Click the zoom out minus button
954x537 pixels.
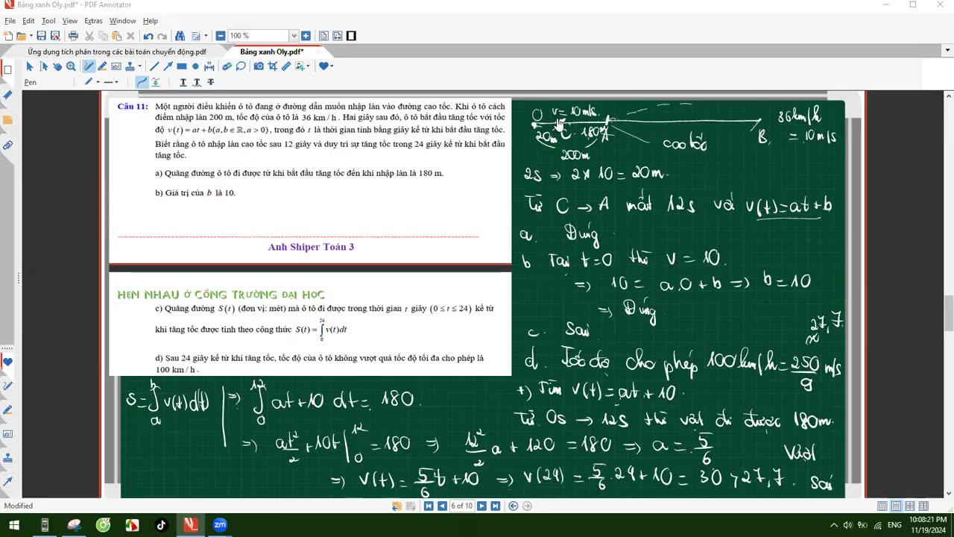click(221, 36)
